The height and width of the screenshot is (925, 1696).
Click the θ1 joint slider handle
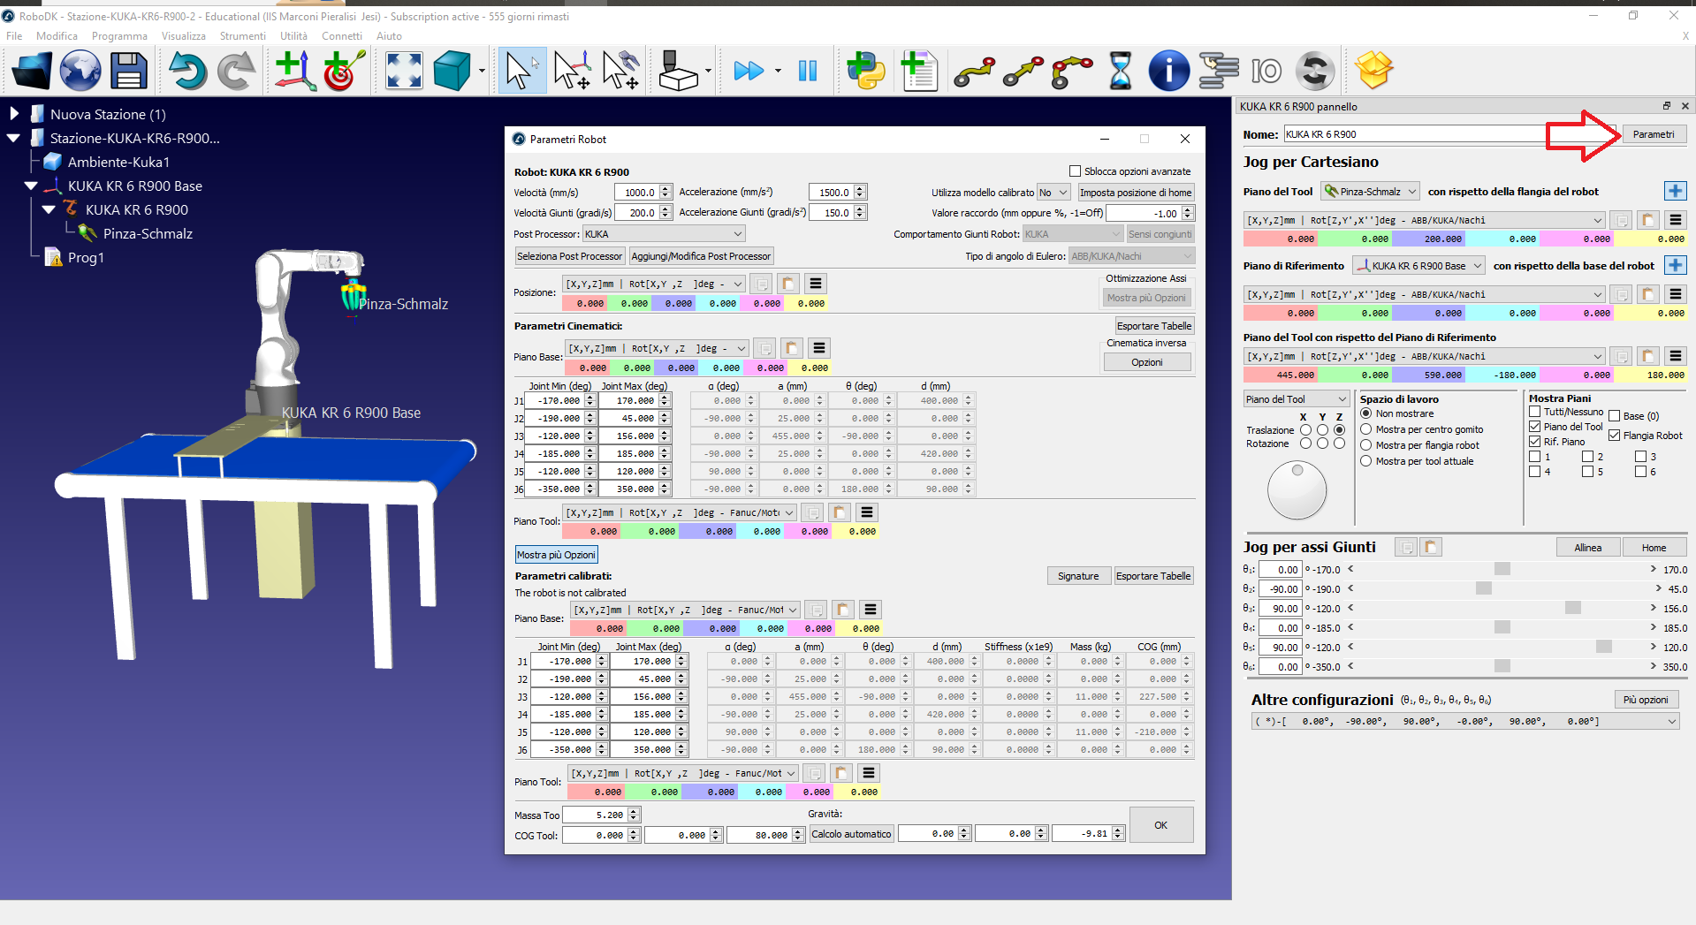1502,569
